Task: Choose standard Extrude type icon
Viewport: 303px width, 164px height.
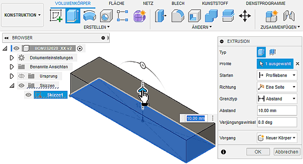Action: coord(261,52)
